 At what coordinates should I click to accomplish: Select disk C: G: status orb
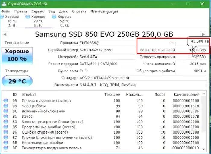(x=54, y=17)
